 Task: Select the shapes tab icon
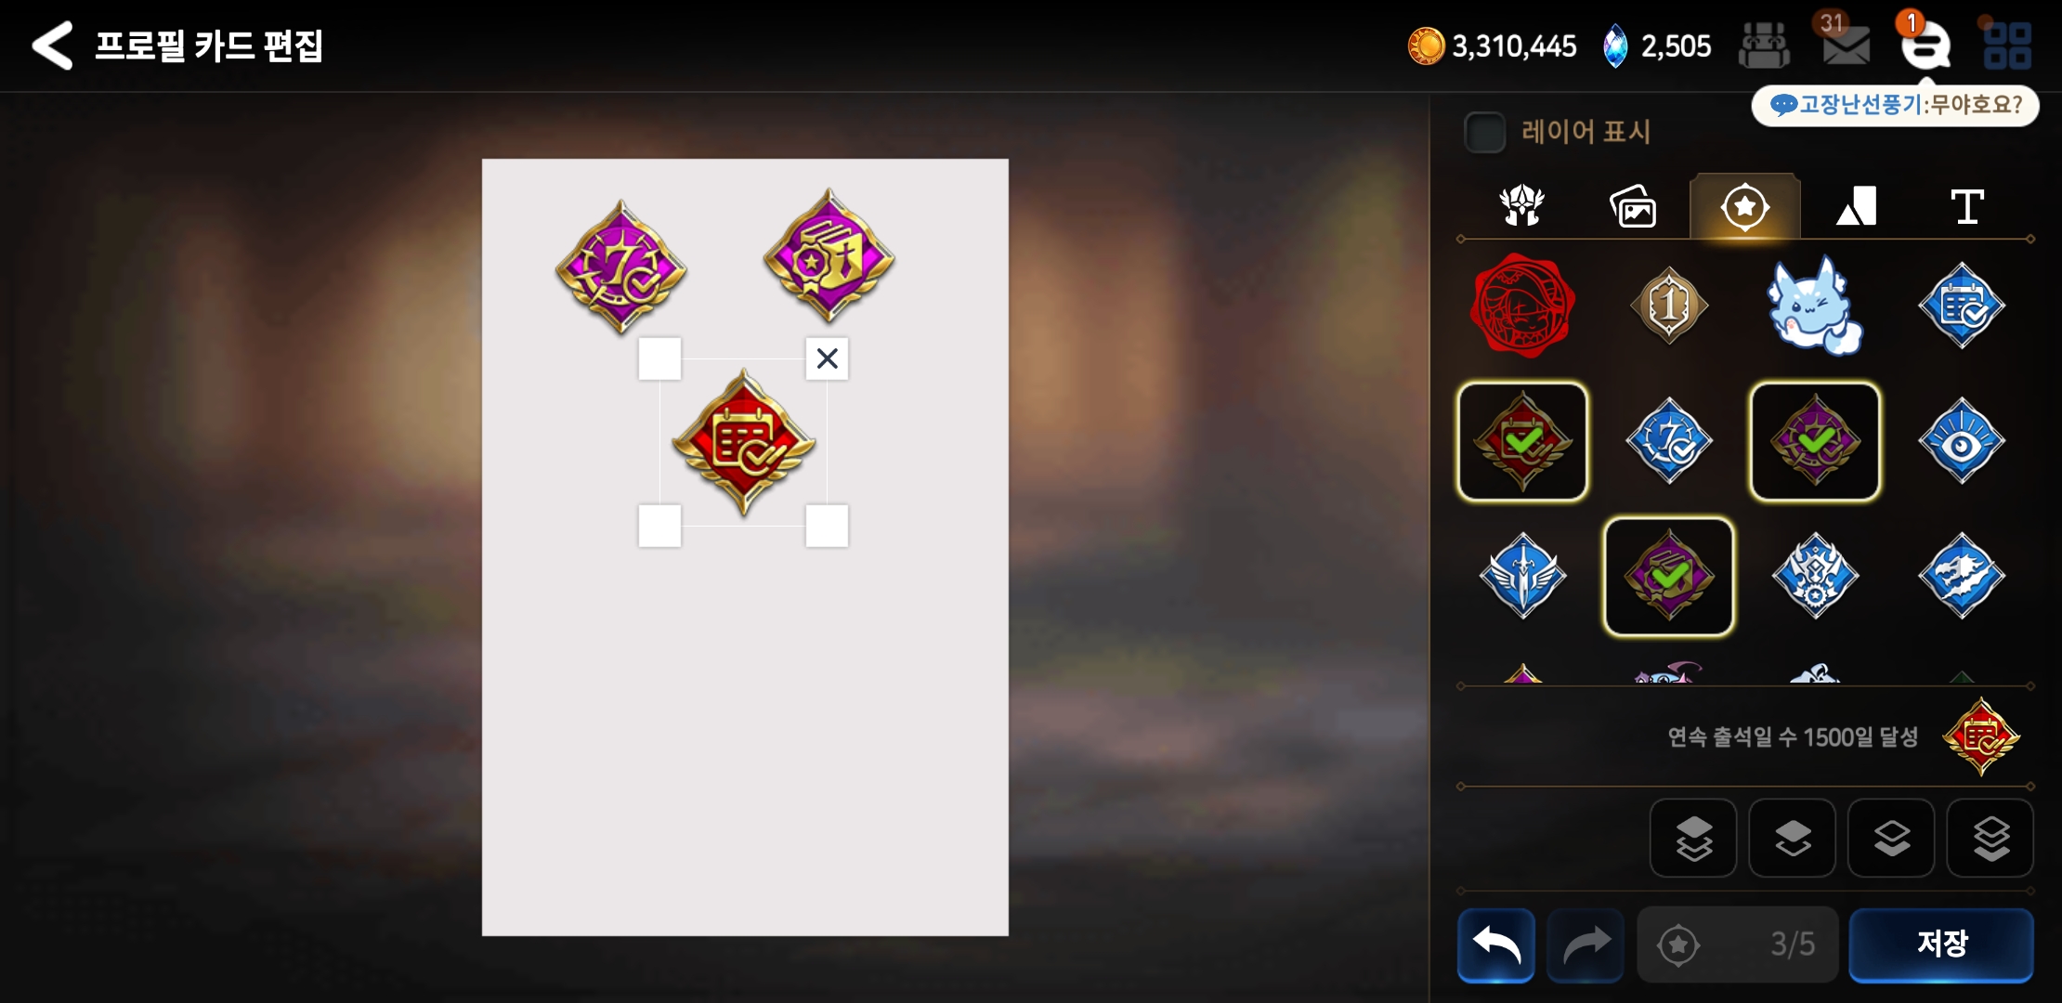pyautogui.click(x=1856, y=205)
